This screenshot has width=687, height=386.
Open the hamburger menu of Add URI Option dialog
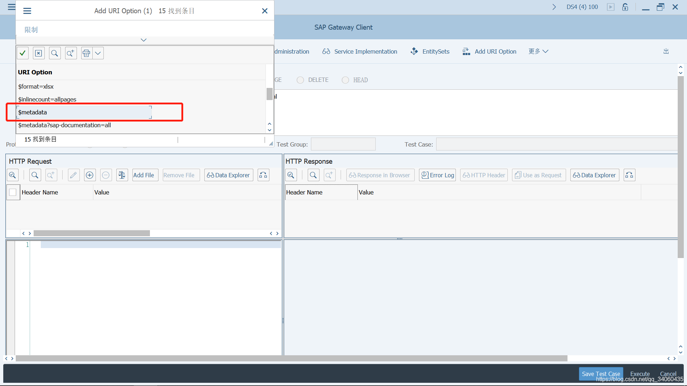27,11
